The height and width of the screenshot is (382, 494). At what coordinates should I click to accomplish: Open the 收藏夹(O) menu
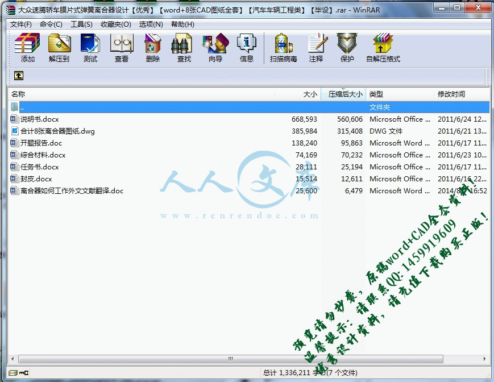tap(115, 24)
